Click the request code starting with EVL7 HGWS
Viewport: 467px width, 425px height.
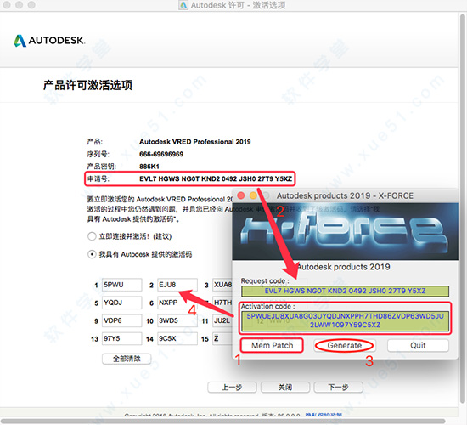pyautogui.click(x=216, y=179)
